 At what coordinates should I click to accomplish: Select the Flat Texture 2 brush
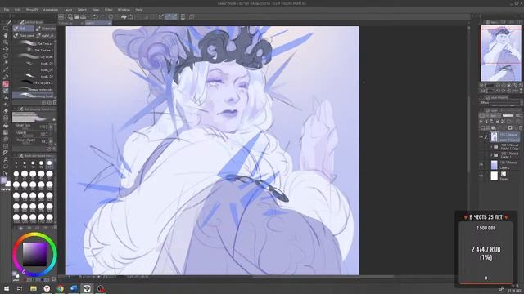pos(34,50)
